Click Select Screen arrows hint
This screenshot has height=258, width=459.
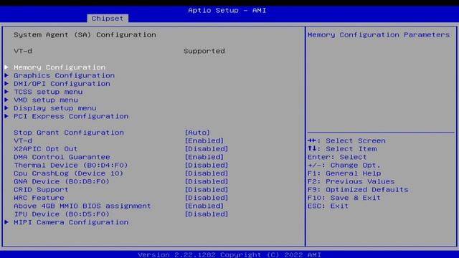click(x=346, y=140)
